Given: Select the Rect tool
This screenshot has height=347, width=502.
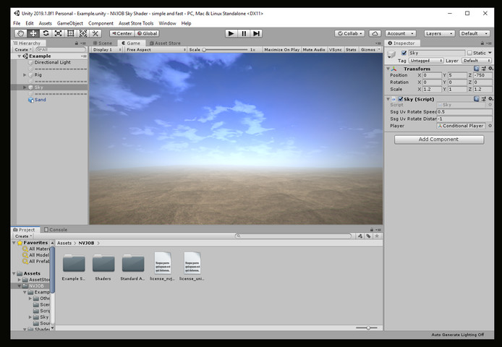Looking at the screenshot, I should pos(71,33).
